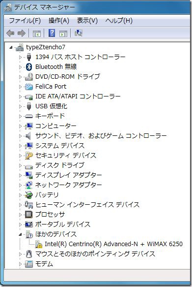Image resolution: width=192 pixels, height=287 pixels.
Task: Click the scan for hardware changes icon
Action: (79, 33)
